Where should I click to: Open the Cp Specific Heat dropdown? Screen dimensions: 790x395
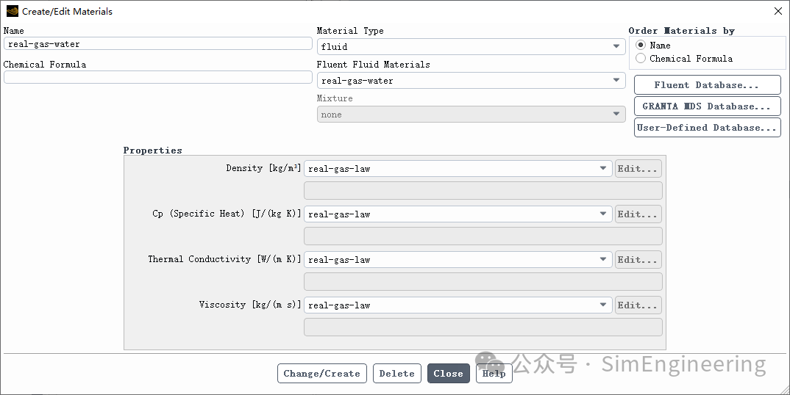pos(458,214)
